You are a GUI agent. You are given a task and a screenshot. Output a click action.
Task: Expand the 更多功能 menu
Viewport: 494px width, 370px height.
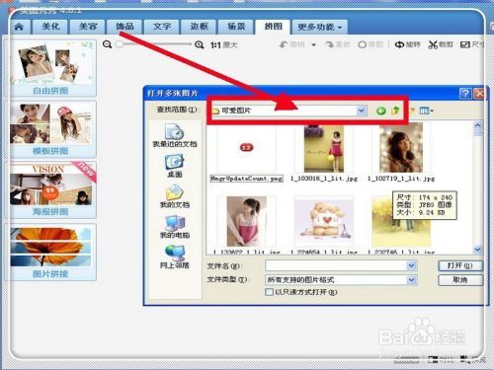320,27
